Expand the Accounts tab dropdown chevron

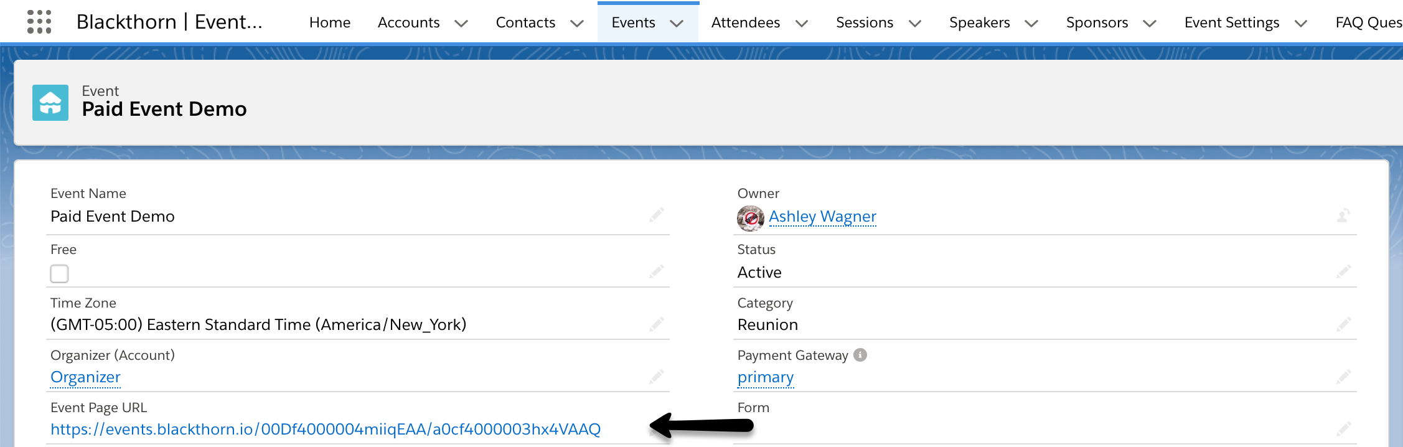pyautogui.click(x=461, y=24)
